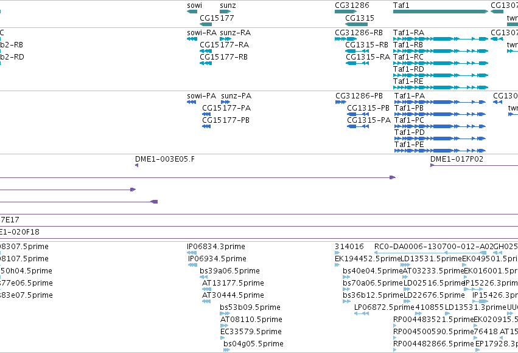Select transcript Taf1-RB
Screen dimensions: 518x353
click(408, 45)
